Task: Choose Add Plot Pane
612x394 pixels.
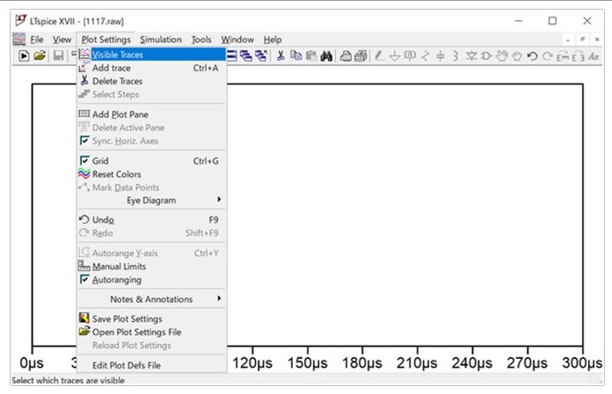Action: point(151,114)
